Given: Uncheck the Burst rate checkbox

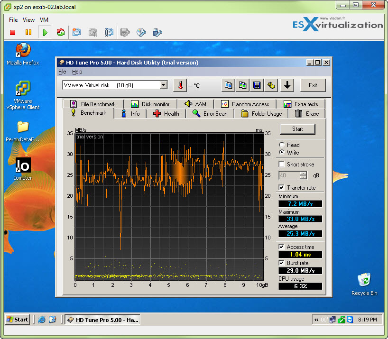Looking at the screenshot, I should tap(281, 263).
